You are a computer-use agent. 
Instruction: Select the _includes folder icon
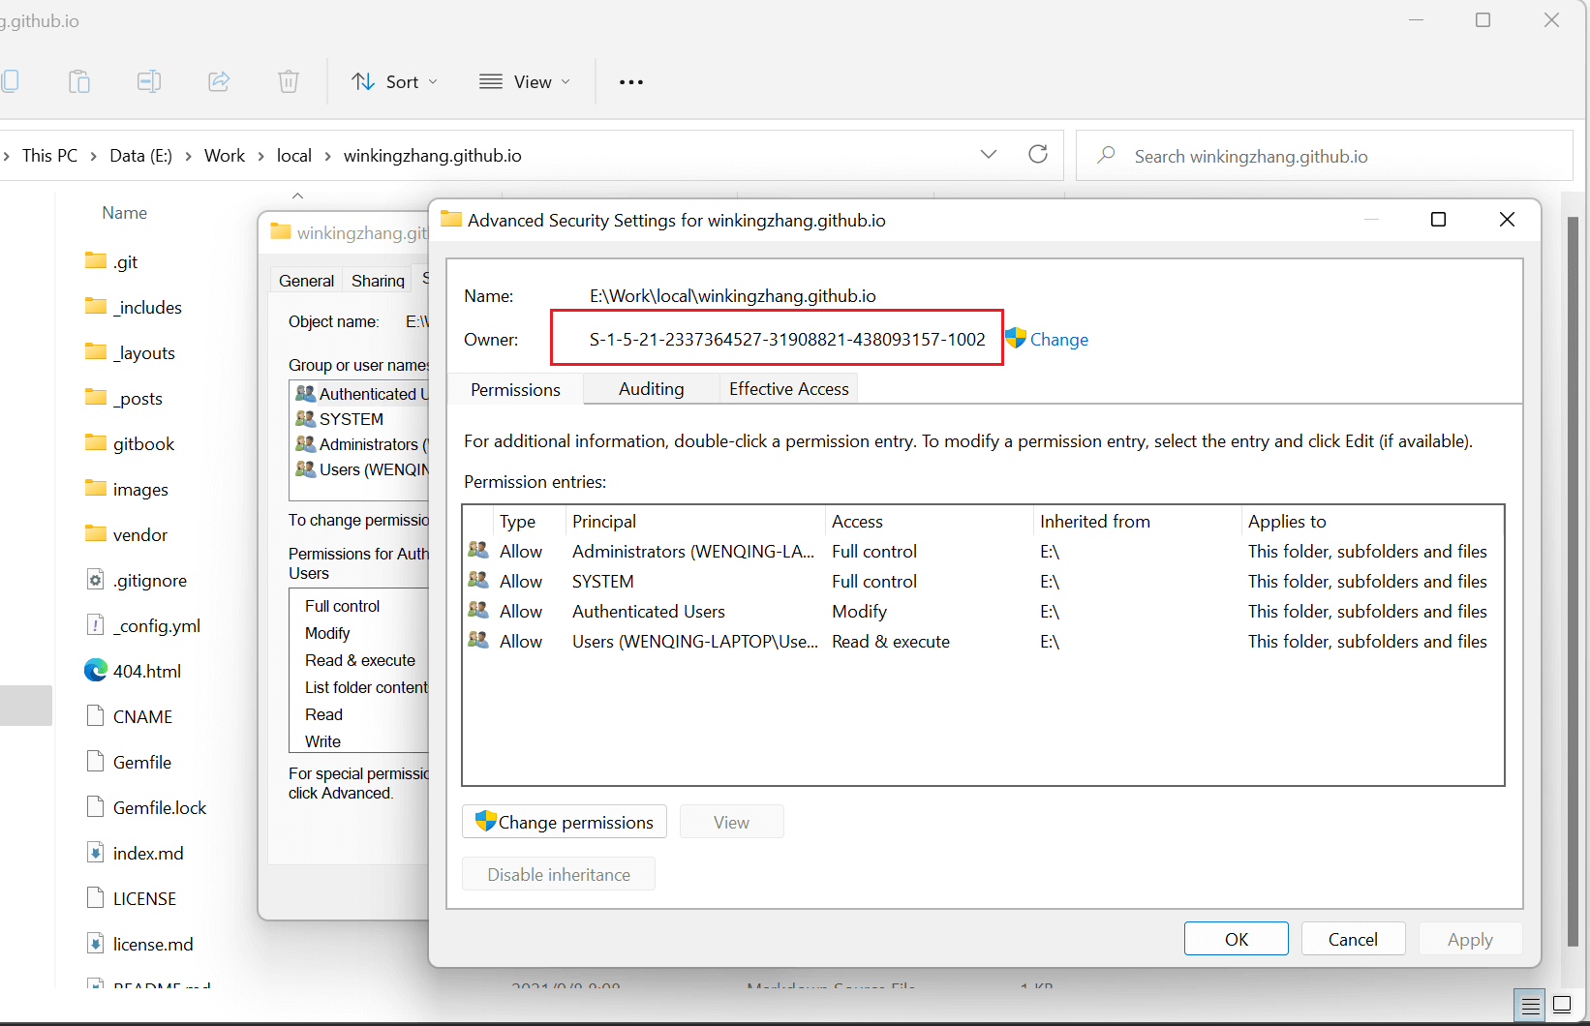pyautogui.click(x=96, y=306)
